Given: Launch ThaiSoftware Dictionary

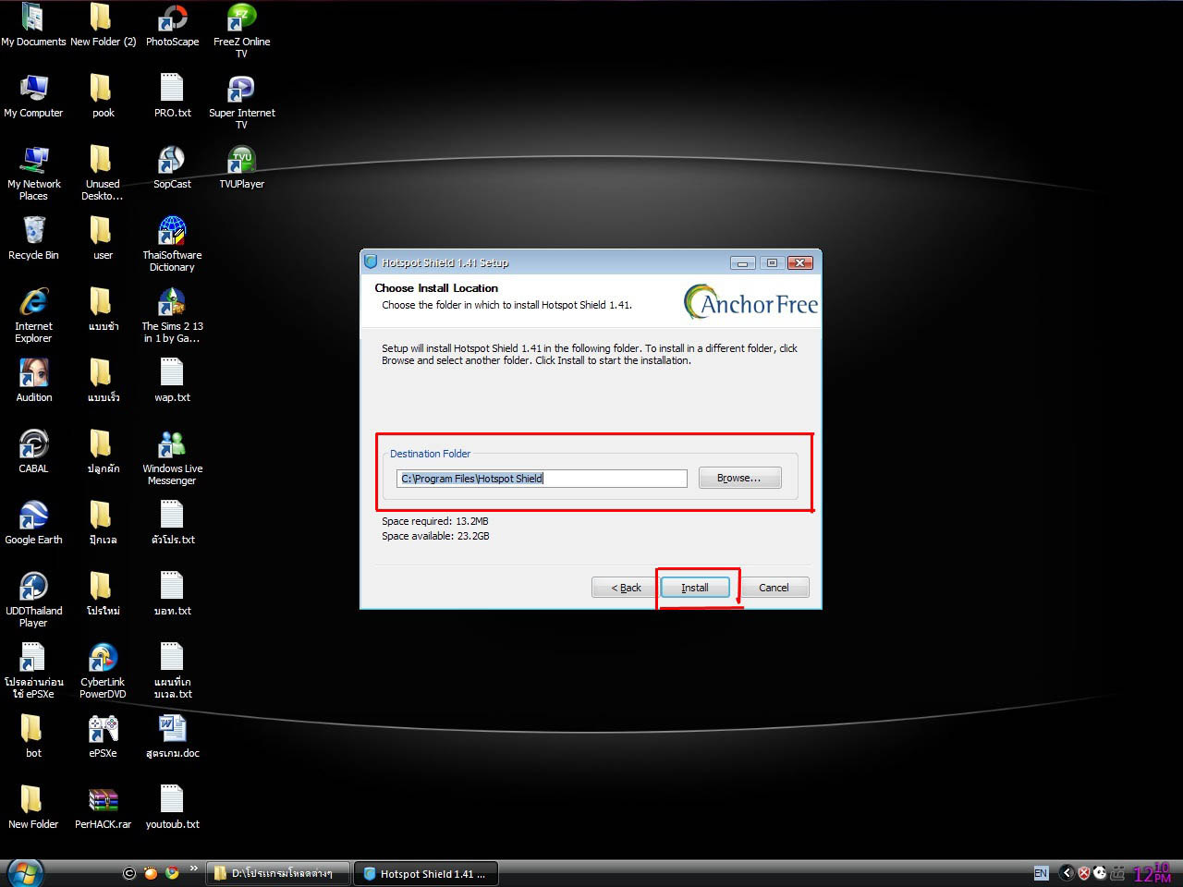Looking at the screenshot, I should (x=172, y=244).
